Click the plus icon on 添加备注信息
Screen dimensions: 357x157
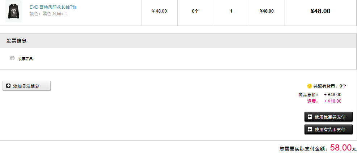click(x=8, y=86)
